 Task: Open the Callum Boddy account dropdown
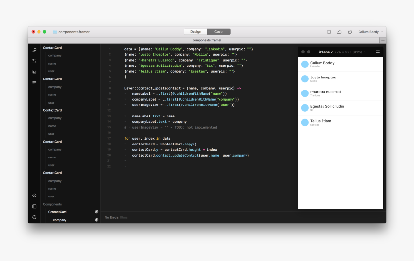(x=371, y=32)
